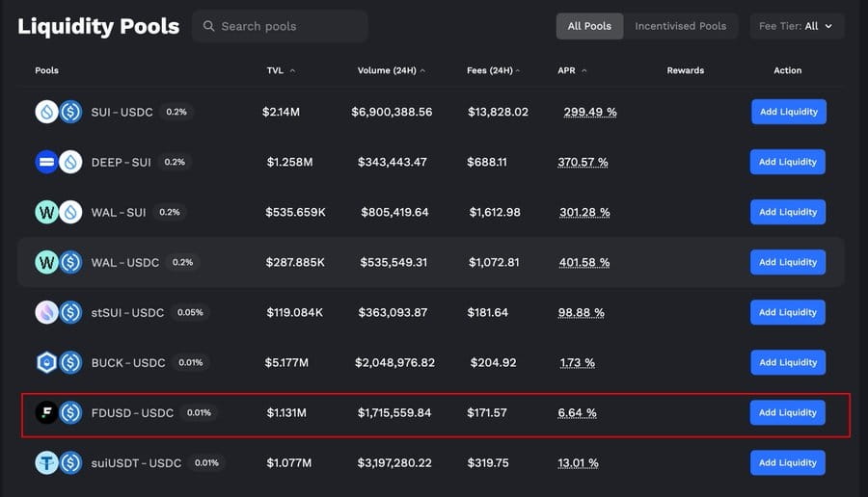Screen dimensions: 868x497
Task: Click the SUI token icon in WAL-SUI row
Action: coord(70,212)
